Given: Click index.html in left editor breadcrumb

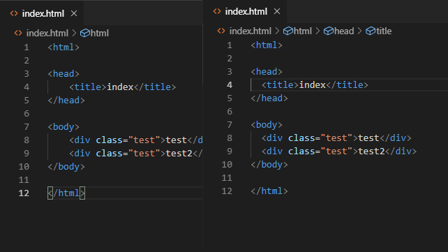Looking at the screenshot, I should [x=47, y=33].
